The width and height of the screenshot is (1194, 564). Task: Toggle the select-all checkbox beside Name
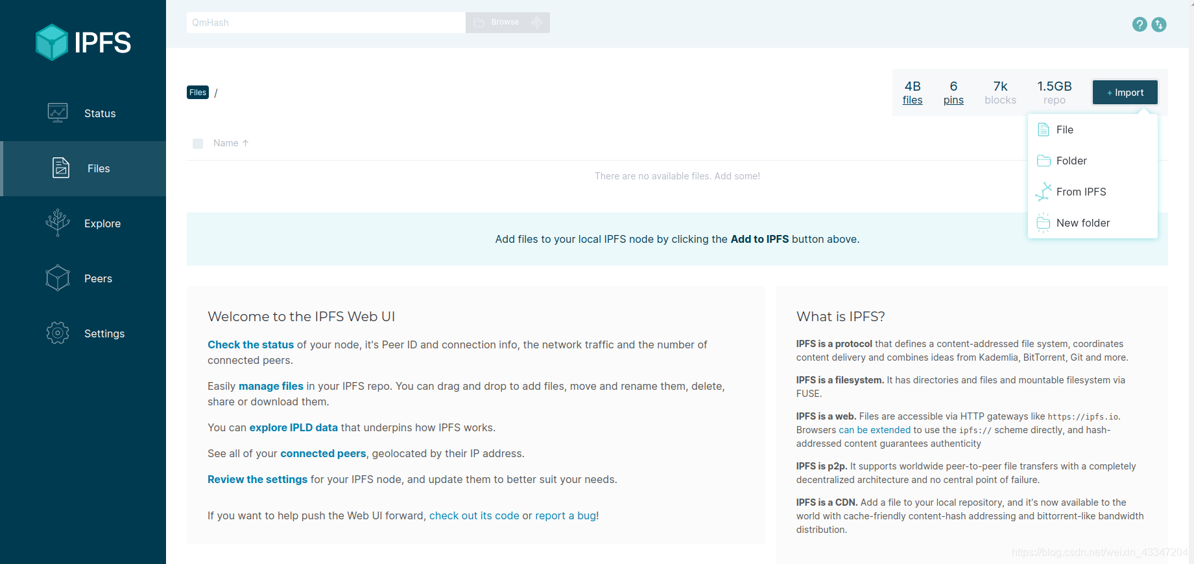click(198, 144)
